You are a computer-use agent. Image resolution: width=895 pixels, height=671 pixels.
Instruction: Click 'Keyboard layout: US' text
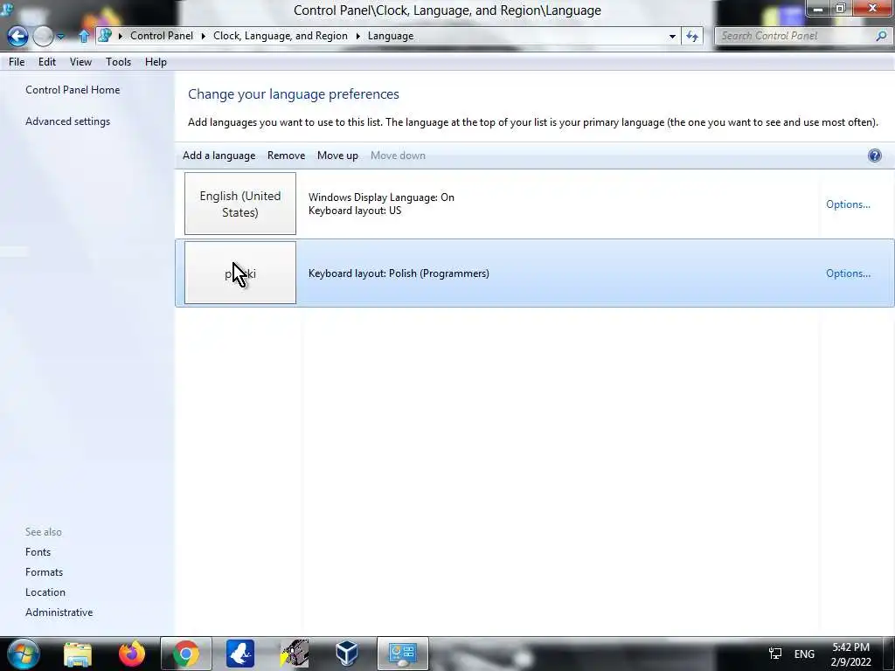tap(355, 211)
